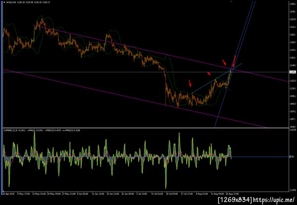
Task: Select the GOLD symbol label in the chart header
Action: [10, 2]
